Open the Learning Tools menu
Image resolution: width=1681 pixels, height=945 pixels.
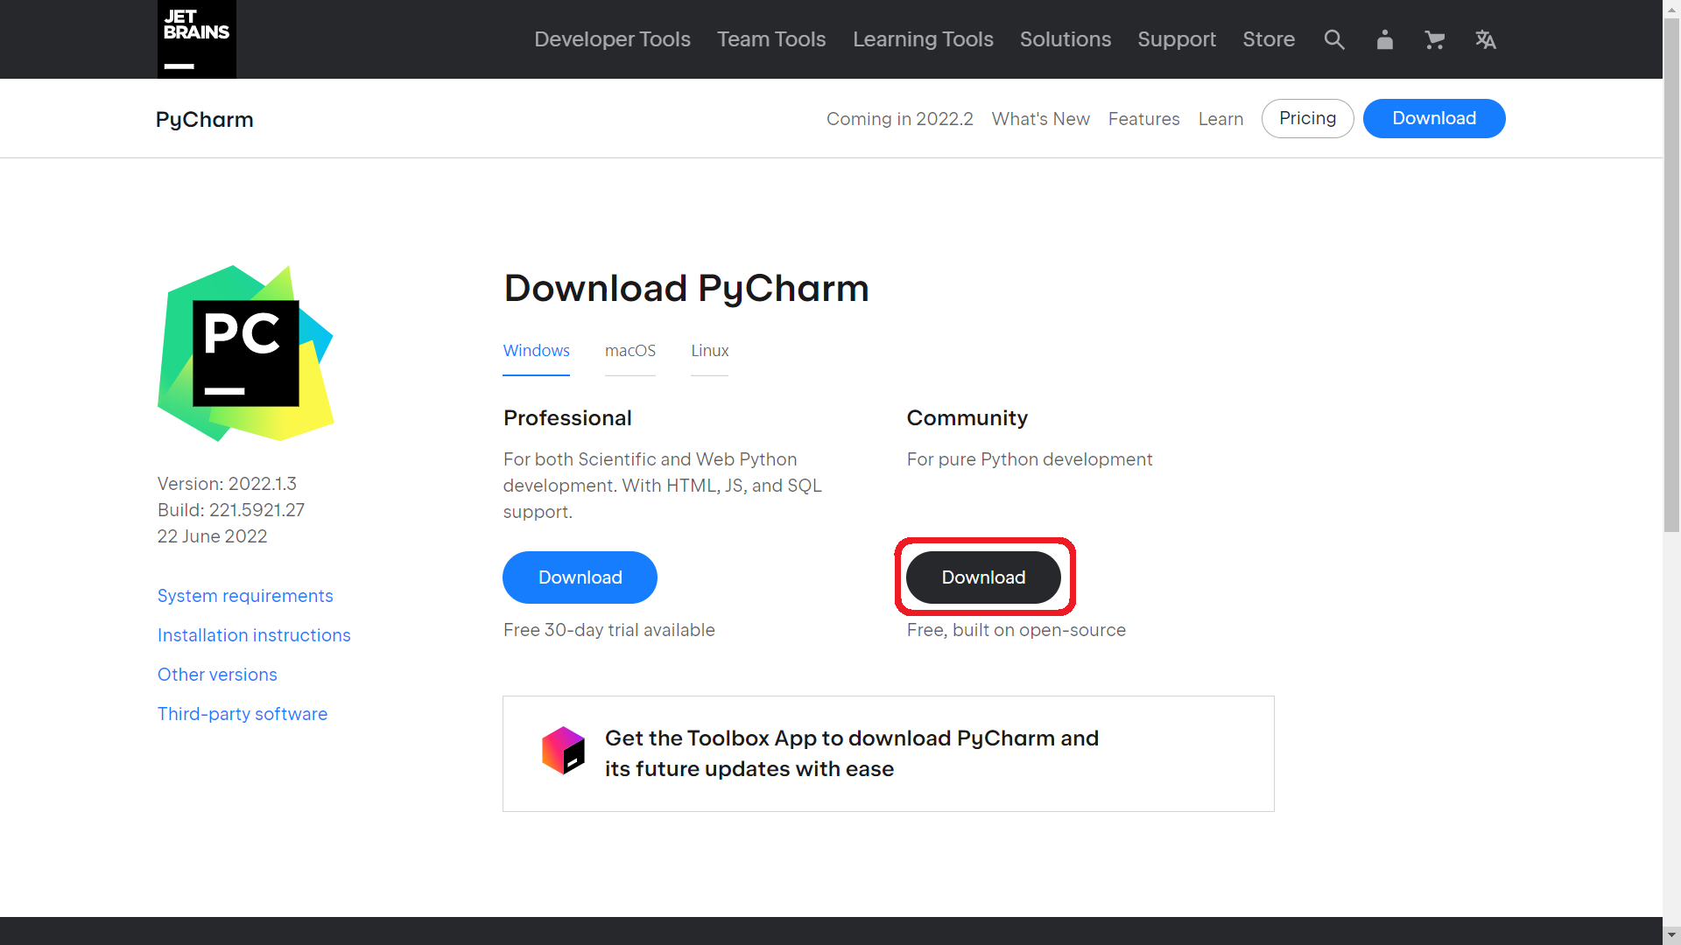(x=923, y=39)
